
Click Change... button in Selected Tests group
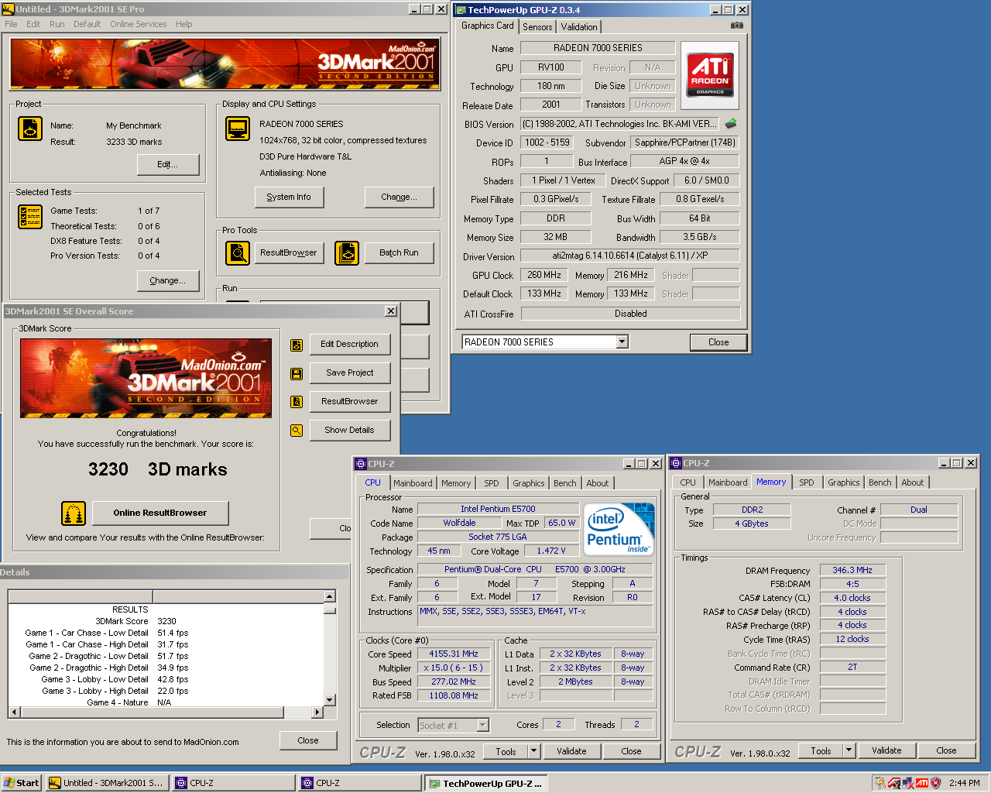(168, 281)
